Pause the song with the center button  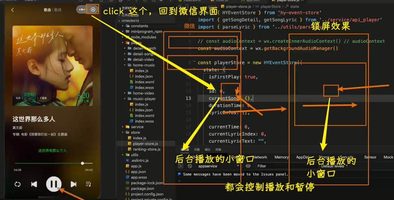54,184
